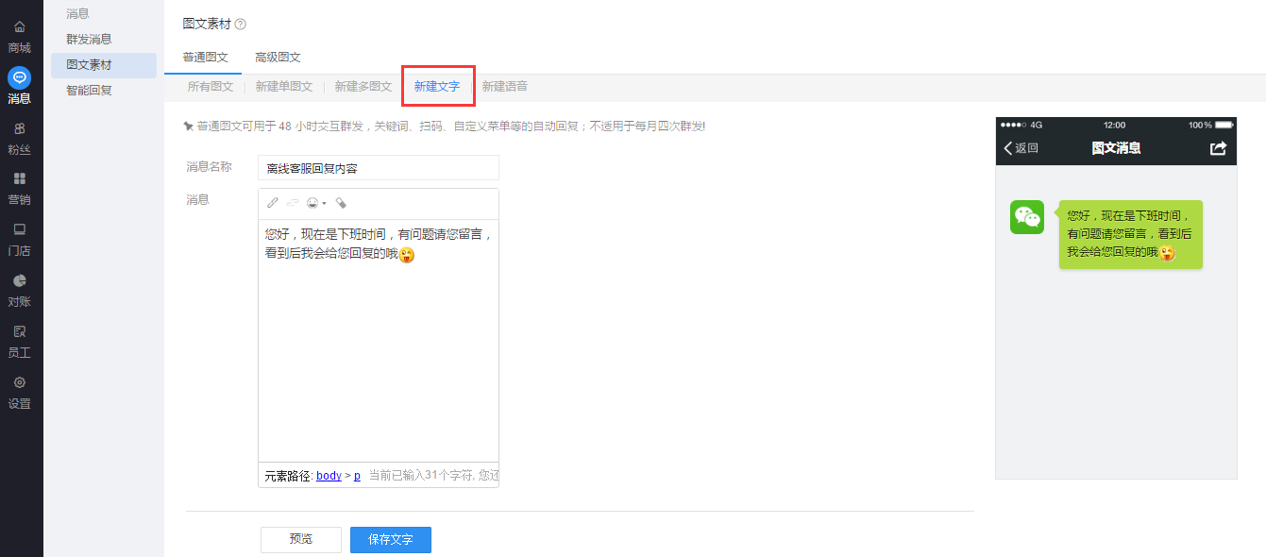
Task: Go to 粉丝 fans section icon
Action: click(20, 128)
